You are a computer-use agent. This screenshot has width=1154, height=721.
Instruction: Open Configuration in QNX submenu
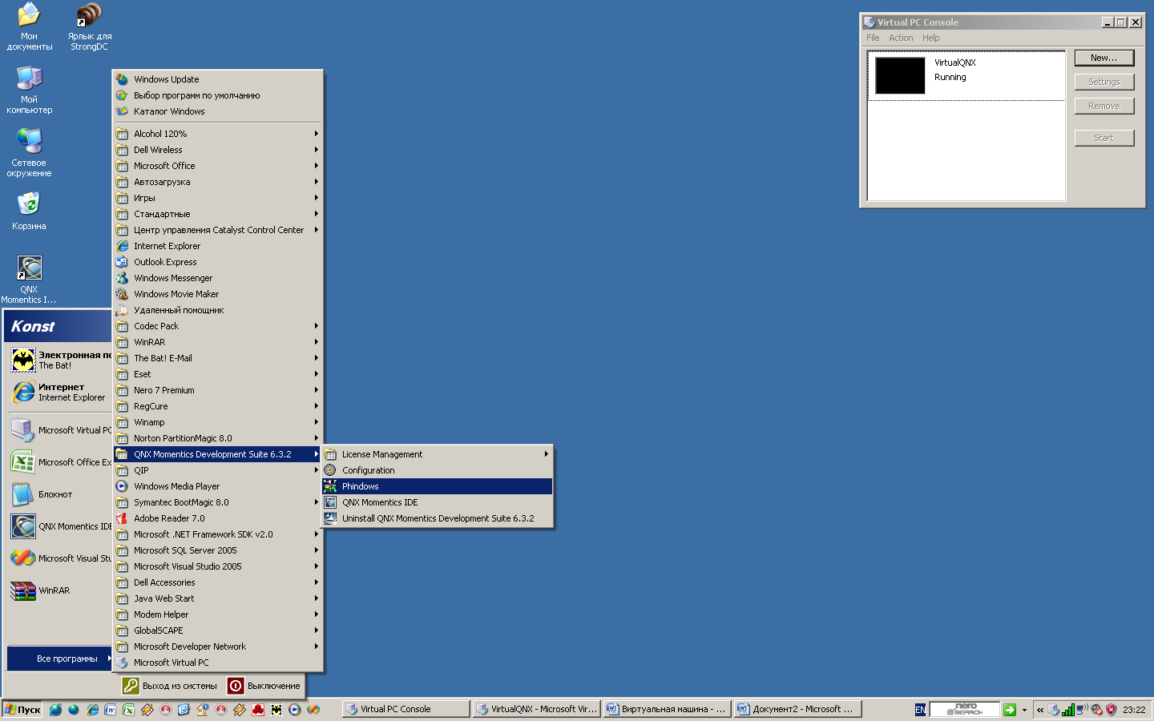point(437,470)
